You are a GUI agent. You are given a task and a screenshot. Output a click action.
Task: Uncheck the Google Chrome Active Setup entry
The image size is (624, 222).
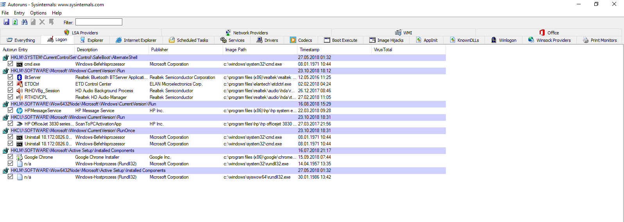(x=11, y=157)
